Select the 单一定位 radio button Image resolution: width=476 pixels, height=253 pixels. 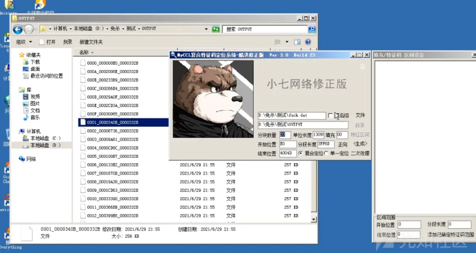327,153
